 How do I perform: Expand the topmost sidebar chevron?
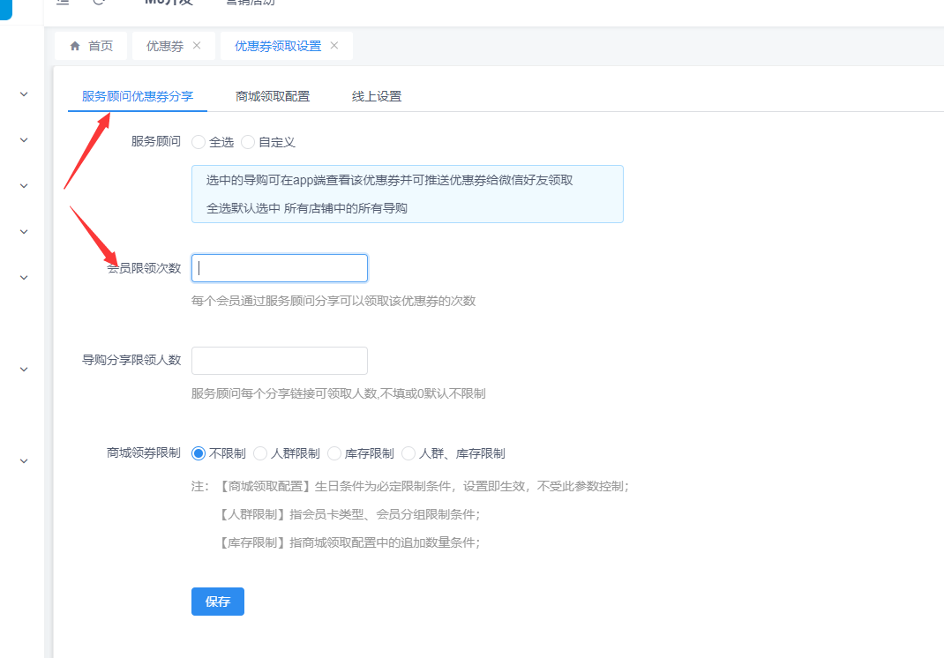(x=24, y=94)
